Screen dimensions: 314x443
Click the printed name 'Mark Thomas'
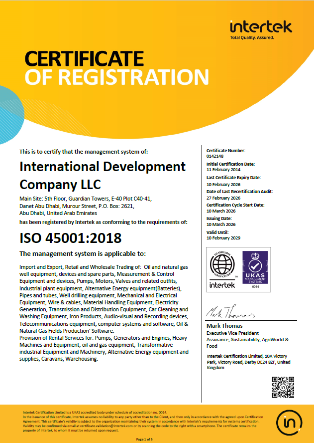pyautogui.click(x=224, y=326)
